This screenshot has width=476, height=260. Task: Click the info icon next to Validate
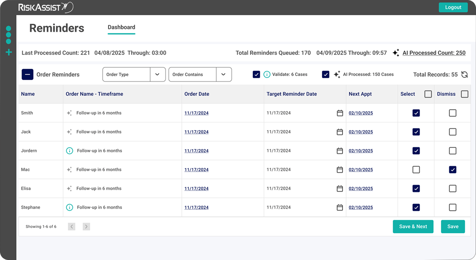pyautogui.click(x=267, y=74)
